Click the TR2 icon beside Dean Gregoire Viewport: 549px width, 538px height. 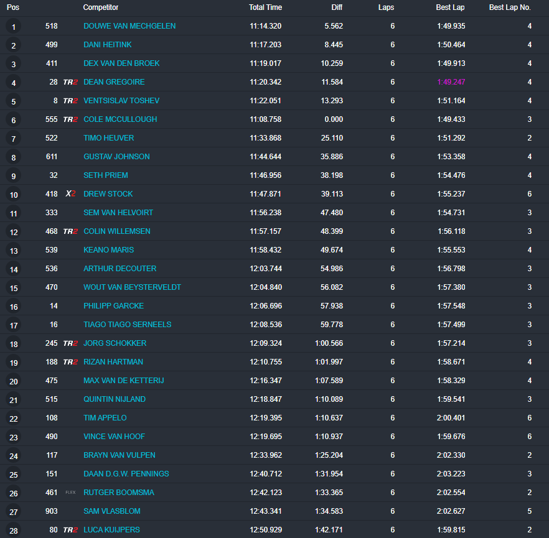[70, 82]
